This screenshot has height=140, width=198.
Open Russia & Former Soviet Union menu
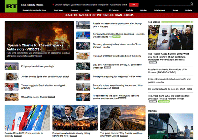point(34,10)
